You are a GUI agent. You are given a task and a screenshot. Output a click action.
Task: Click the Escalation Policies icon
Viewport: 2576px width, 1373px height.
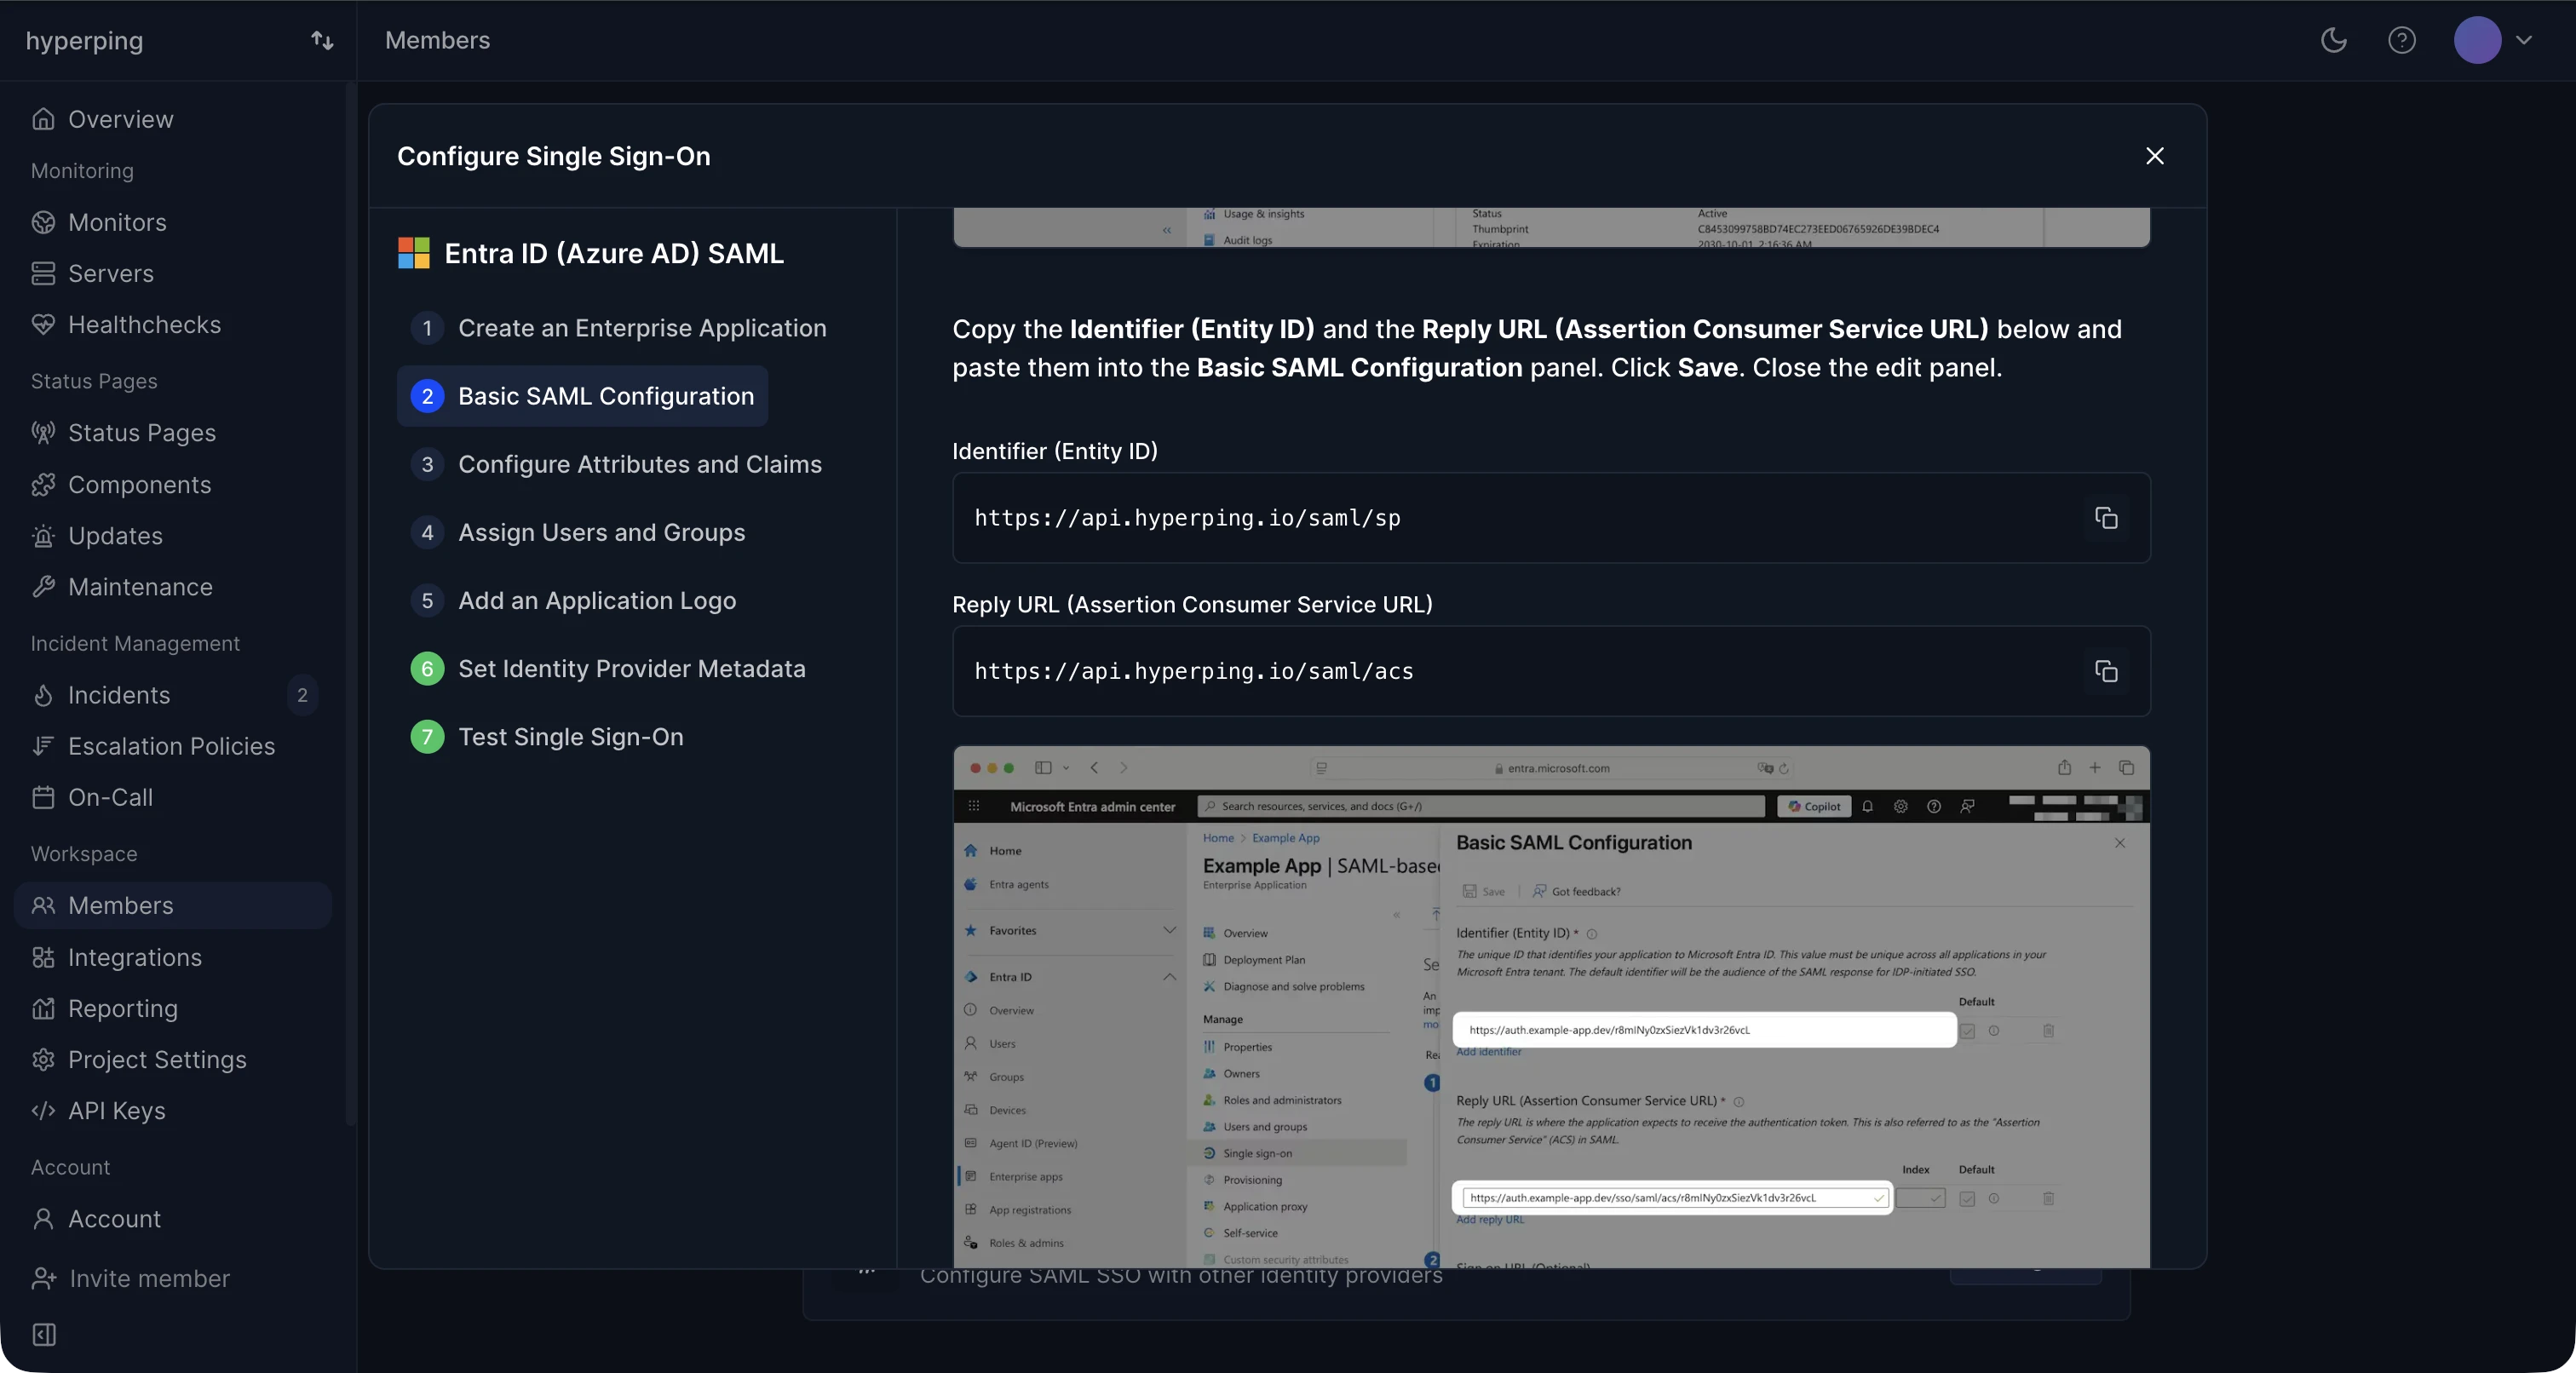click(43, 746)
